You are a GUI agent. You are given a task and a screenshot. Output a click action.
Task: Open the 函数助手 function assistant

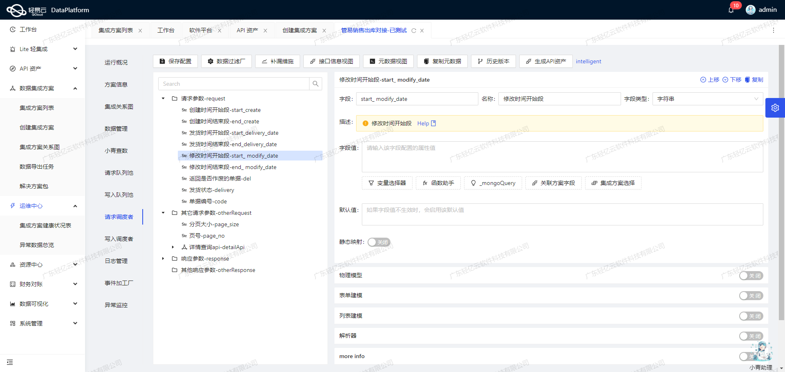438,183
